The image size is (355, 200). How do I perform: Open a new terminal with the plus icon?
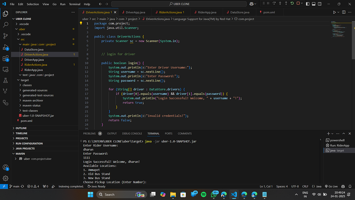tap(328, 134)
